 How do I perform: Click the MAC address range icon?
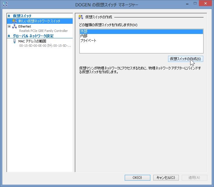point(15,41)
